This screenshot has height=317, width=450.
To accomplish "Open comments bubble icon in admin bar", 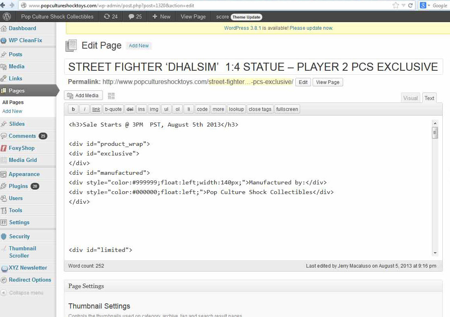I will 131,16.
